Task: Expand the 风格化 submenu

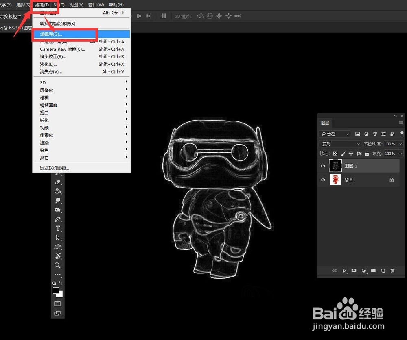Action: pos(81,90)
